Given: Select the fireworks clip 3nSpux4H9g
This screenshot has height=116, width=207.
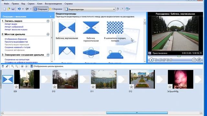Looking at the screenshot, I should coord(180,79).
